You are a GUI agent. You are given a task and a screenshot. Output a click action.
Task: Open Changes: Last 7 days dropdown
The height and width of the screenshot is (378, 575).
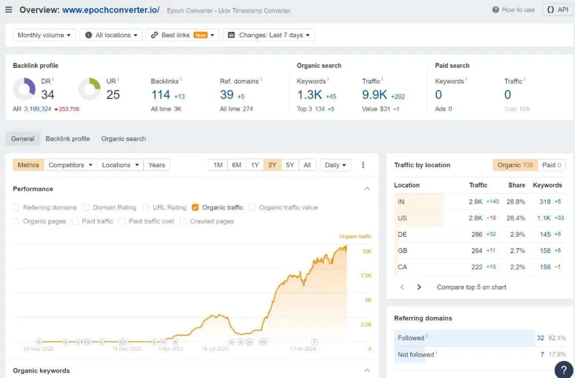[x=269, y=35]
